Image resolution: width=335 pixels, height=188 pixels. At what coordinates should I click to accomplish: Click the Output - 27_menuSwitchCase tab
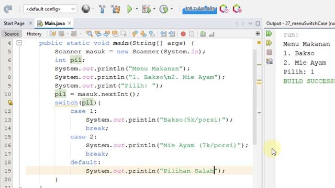[x=300, y=23]
